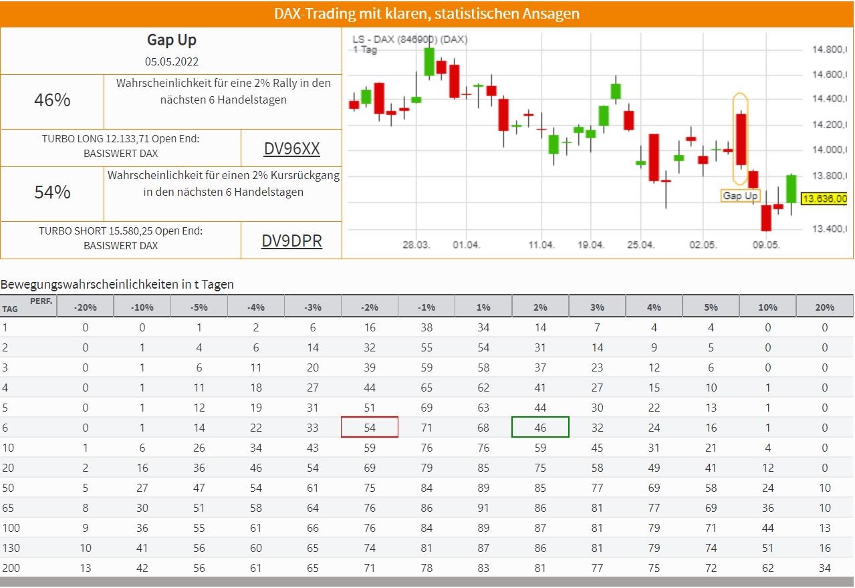
Task: Click the 25.04. date on the chart axis
Action: [x=640, y=245]
